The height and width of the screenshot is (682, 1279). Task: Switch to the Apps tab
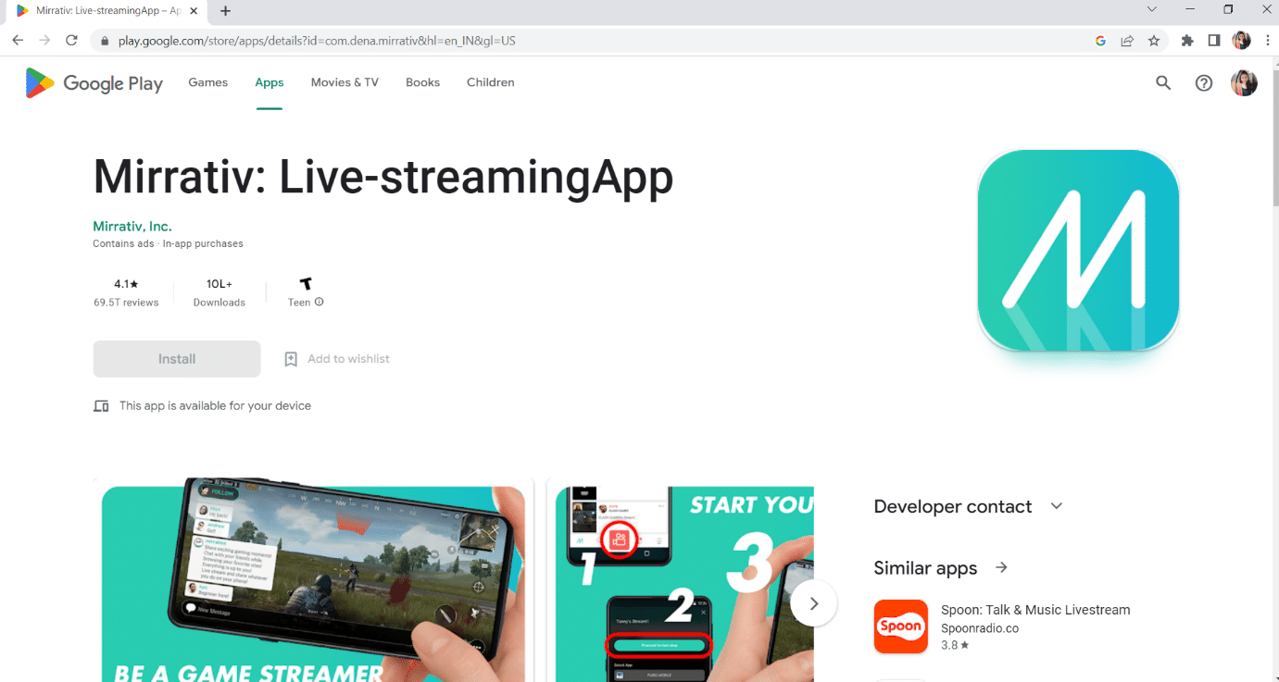[x=270, y=82]
